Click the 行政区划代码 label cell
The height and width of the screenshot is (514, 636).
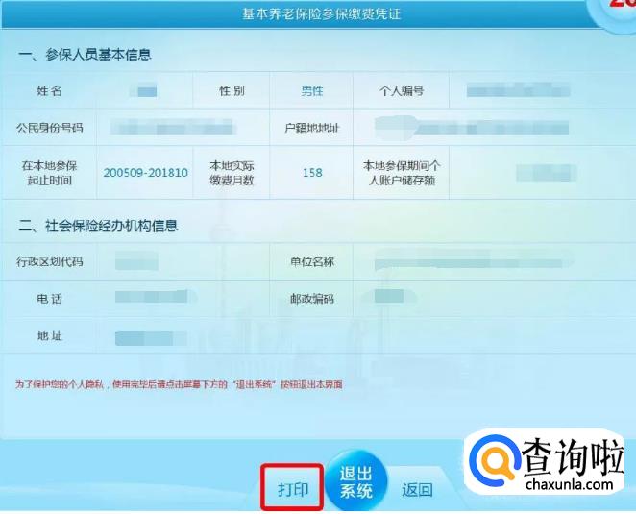50,261
